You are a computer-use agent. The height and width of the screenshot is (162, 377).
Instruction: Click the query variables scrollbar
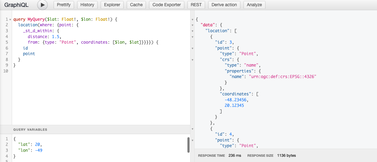point(188,145)
